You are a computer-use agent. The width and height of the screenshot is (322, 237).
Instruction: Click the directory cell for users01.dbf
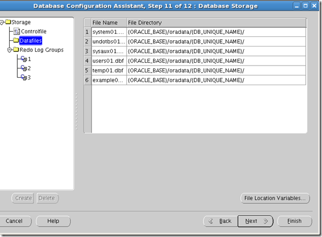216,61
